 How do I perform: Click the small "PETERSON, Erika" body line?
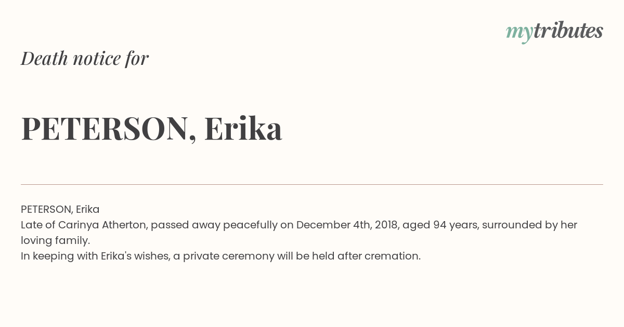pyautogui.click(x=60, y=209)
